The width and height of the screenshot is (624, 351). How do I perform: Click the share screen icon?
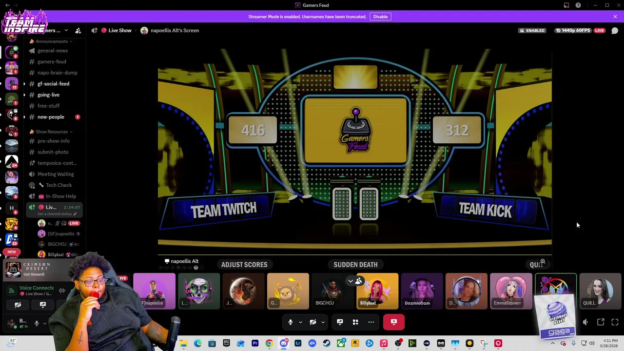click(x=340, y=322)
